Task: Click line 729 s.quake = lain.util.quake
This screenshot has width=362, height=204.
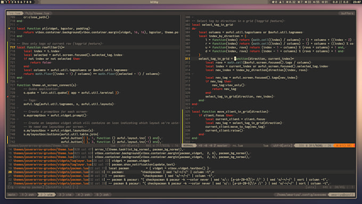Action: tap(71, 93)
